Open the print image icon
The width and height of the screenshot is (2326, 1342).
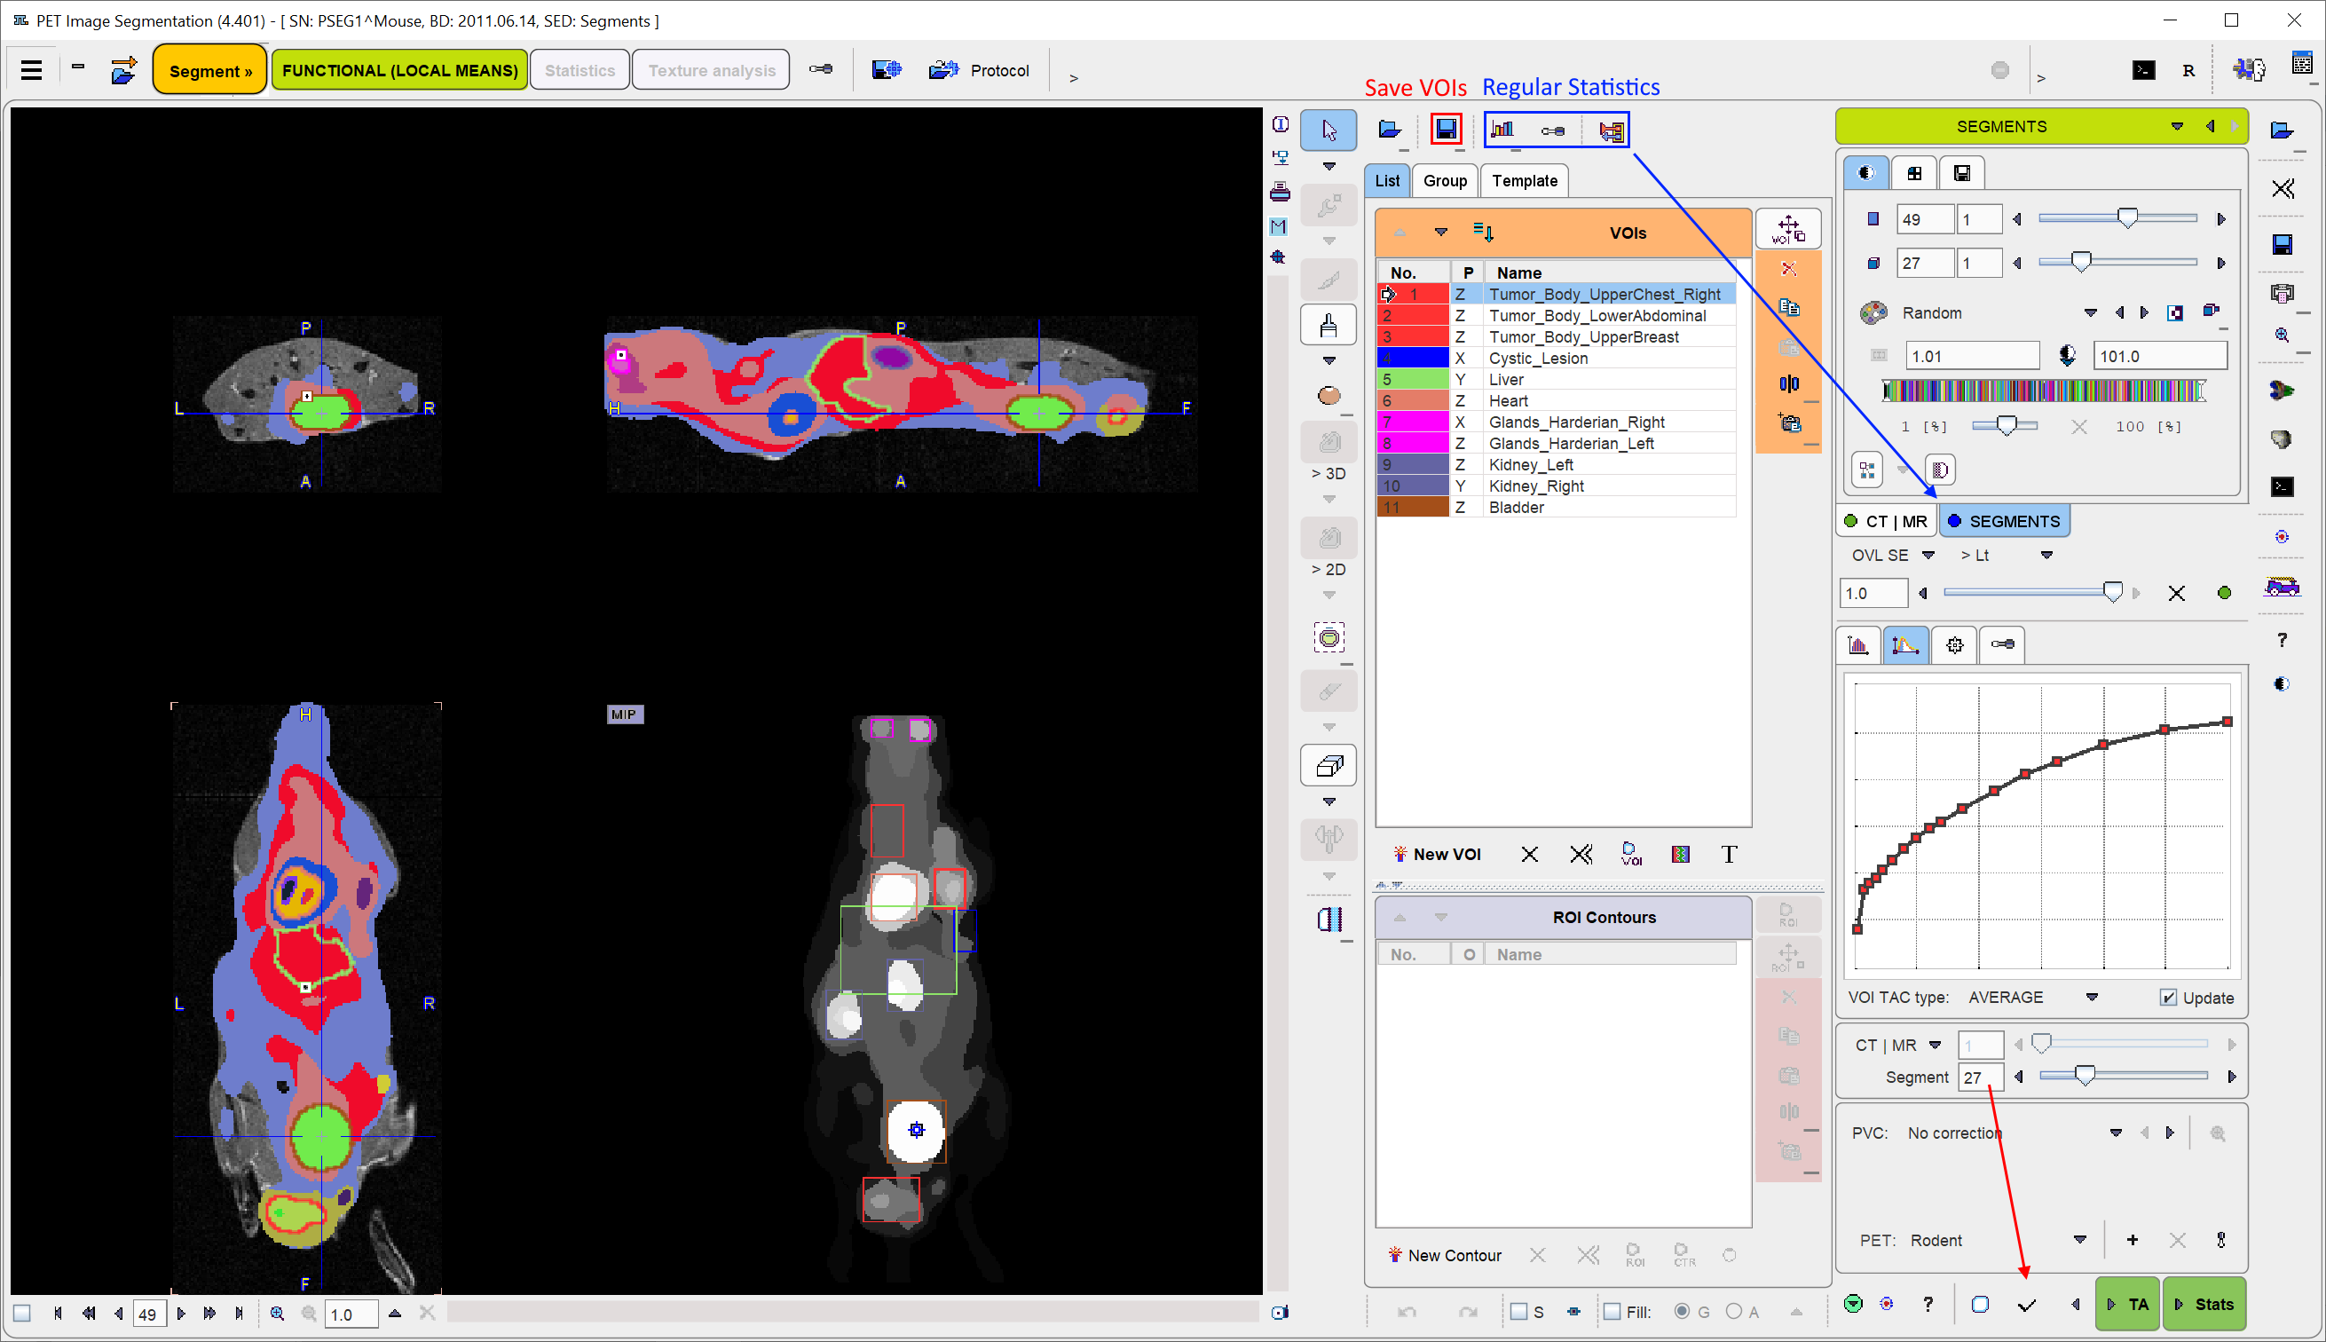click(1280, 192)
